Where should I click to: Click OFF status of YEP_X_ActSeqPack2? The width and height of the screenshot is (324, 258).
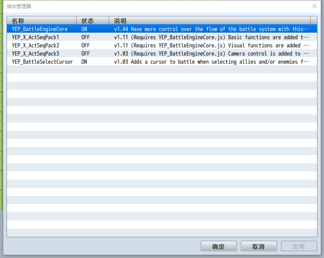tap(85, 45)
